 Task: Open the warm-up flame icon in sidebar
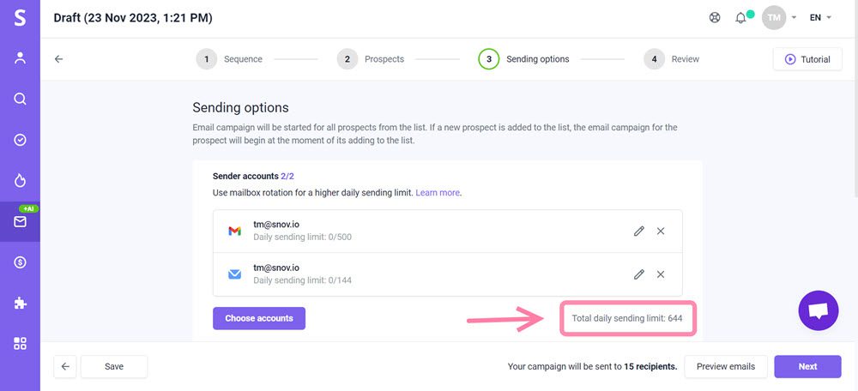point(20,180)
